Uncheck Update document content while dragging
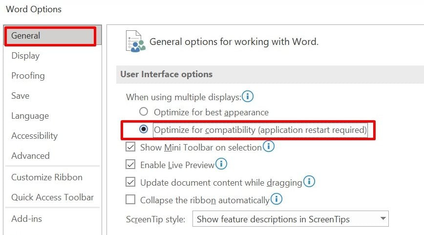This screenshot has width=424, height=235. [130, 182]
